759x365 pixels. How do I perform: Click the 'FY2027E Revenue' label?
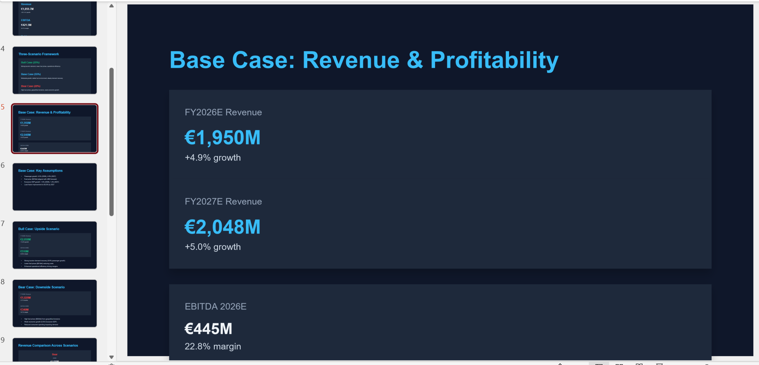coord(223,202)
